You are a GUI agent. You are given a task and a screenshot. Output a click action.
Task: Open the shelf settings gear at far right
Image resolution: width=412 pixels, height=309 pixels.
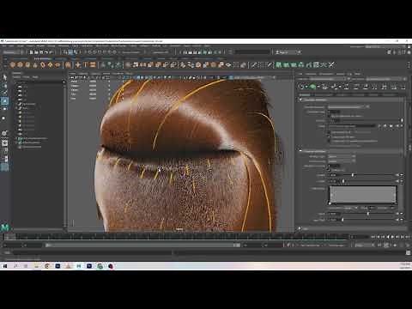click(x=409, y=65)
